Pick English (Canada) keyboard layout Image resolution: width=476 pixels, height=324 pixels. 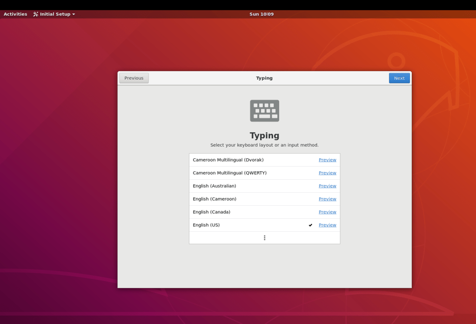[264, 212]
